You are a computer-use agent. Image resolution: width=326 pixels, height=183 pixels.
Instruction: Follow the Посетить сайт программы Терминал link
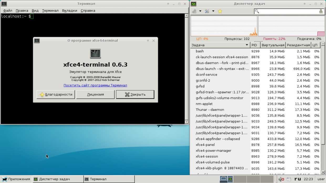(95, 85)
